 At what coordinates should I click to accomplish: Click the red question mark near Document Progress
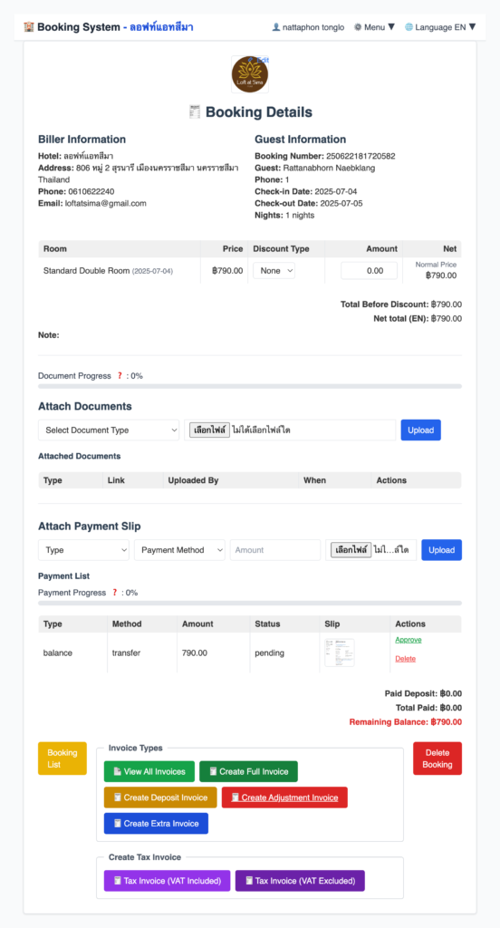click(x=120, y=376)
